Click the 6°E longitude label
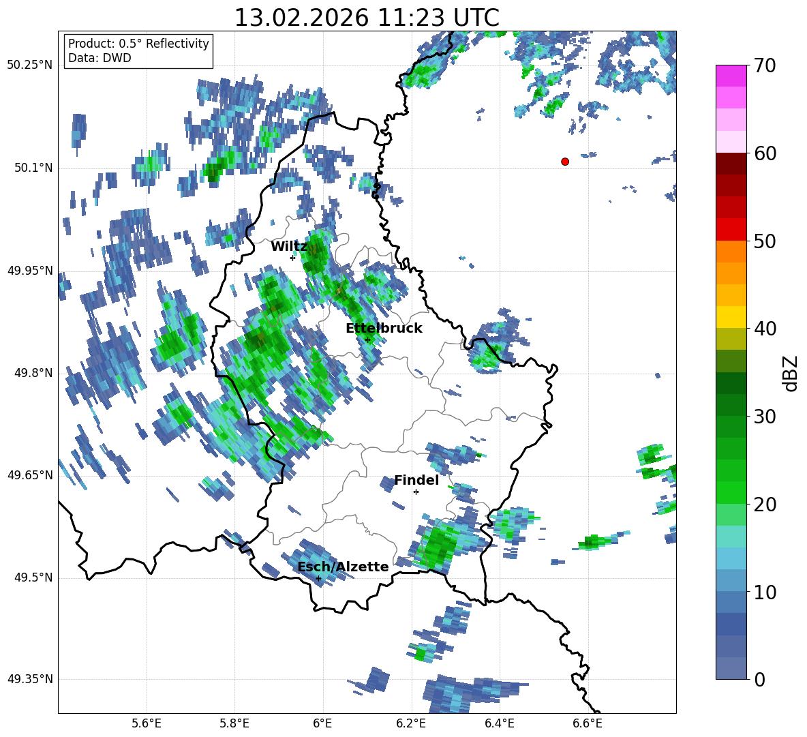Viewport: 807px width, 737px height. [x=322, y=724]
